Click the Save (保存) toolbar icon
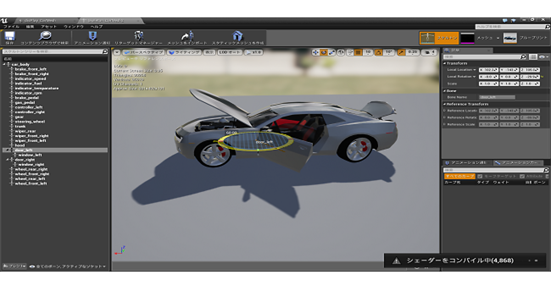 (x=10, y=37)
